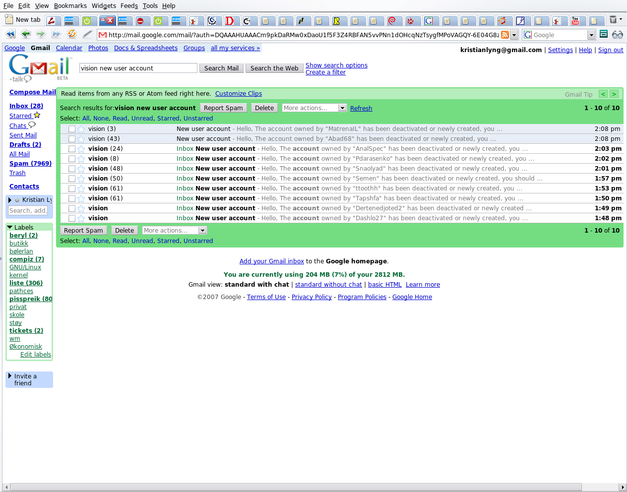
Task: Select the Semen message checkbox
Action: pyautogui.click(x=72, y=179)
